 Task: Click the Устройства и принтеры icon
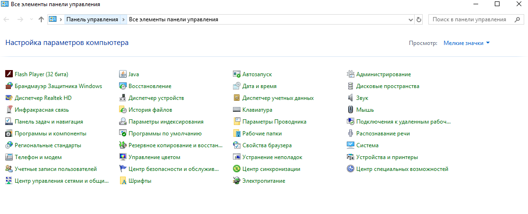click(351, 157)
